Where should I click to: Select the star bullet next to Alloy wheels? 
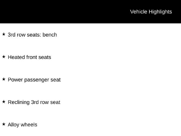[4, 124]
